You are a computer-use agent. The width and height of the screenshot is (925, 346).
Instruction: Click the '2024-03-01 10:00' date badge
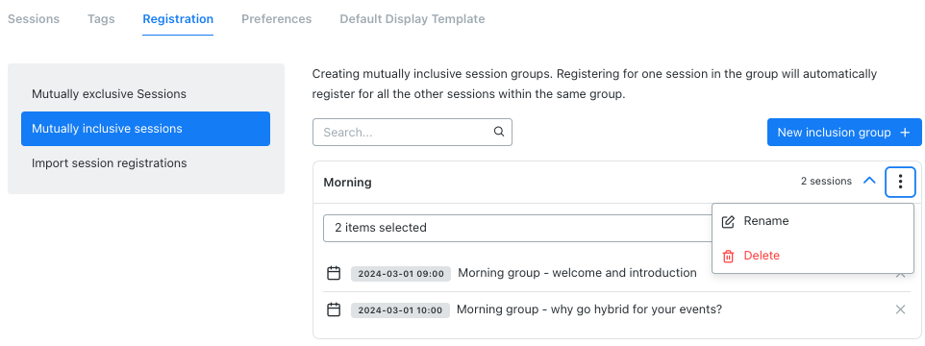click(x=400, y=310)
